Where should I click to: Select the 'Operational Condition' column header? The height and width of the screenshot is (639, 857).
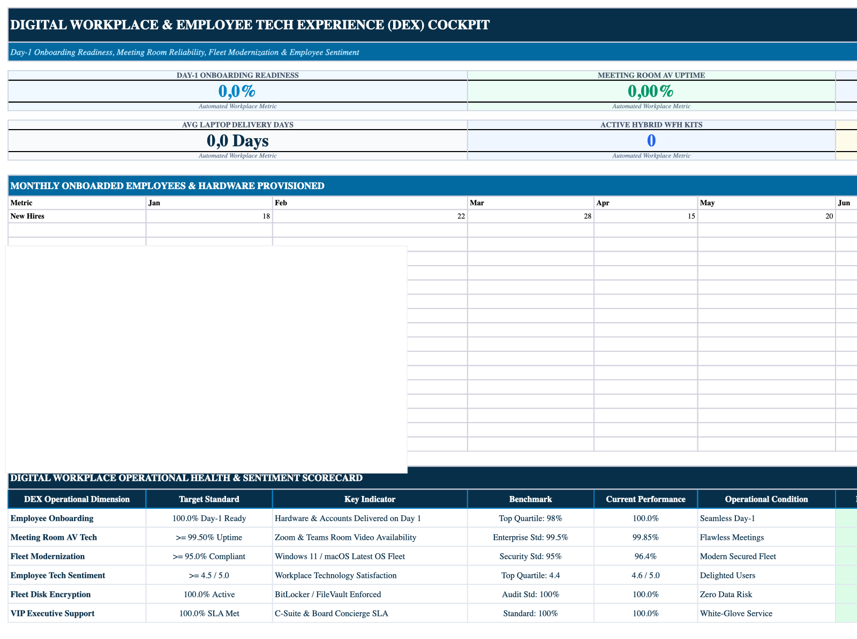[x=766, y=499]
